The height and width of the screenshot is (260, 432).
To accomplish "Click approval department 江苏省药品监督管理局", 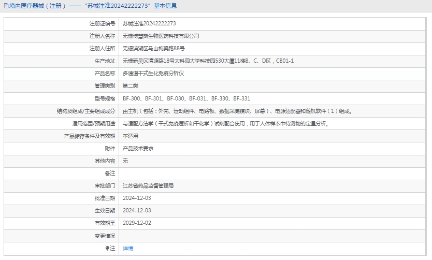I will (148, 185).
